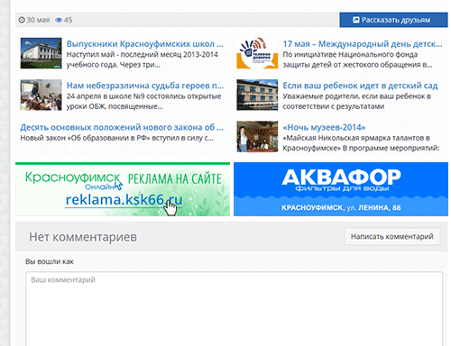Open article «Ночь музеев-2014»
Image resolution: width=451 pixels, height=346 pixels.
pyautogui.click(x=324, y=127)
